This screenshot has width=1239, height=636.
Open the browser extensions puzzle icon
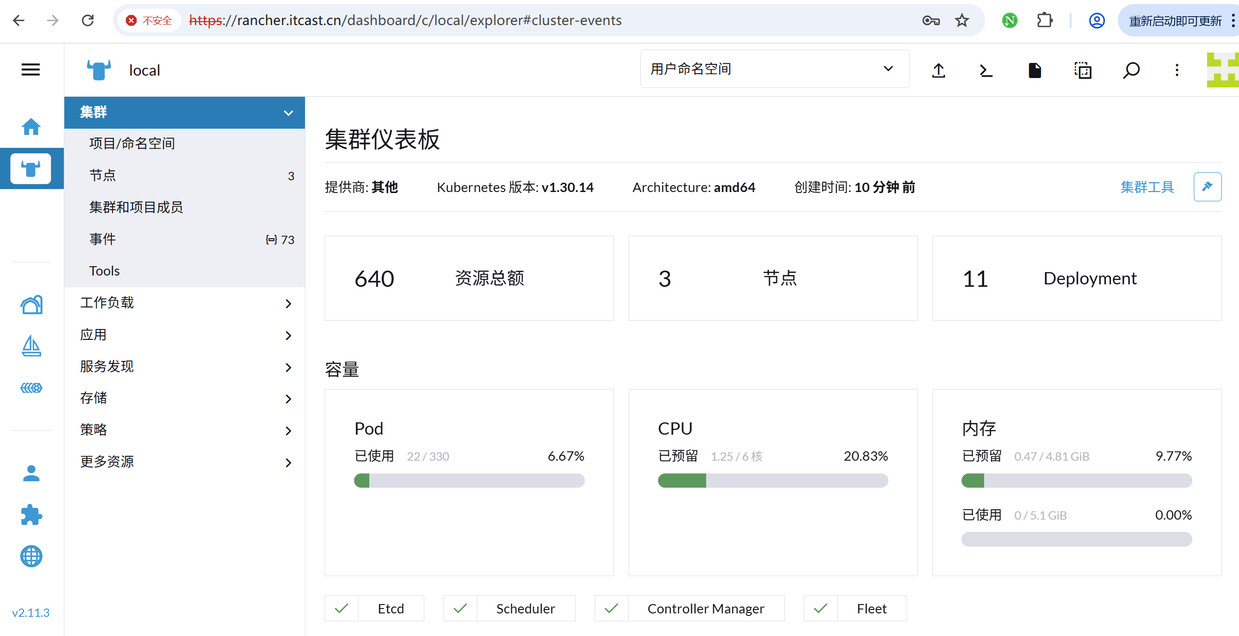click(1045, 20)
